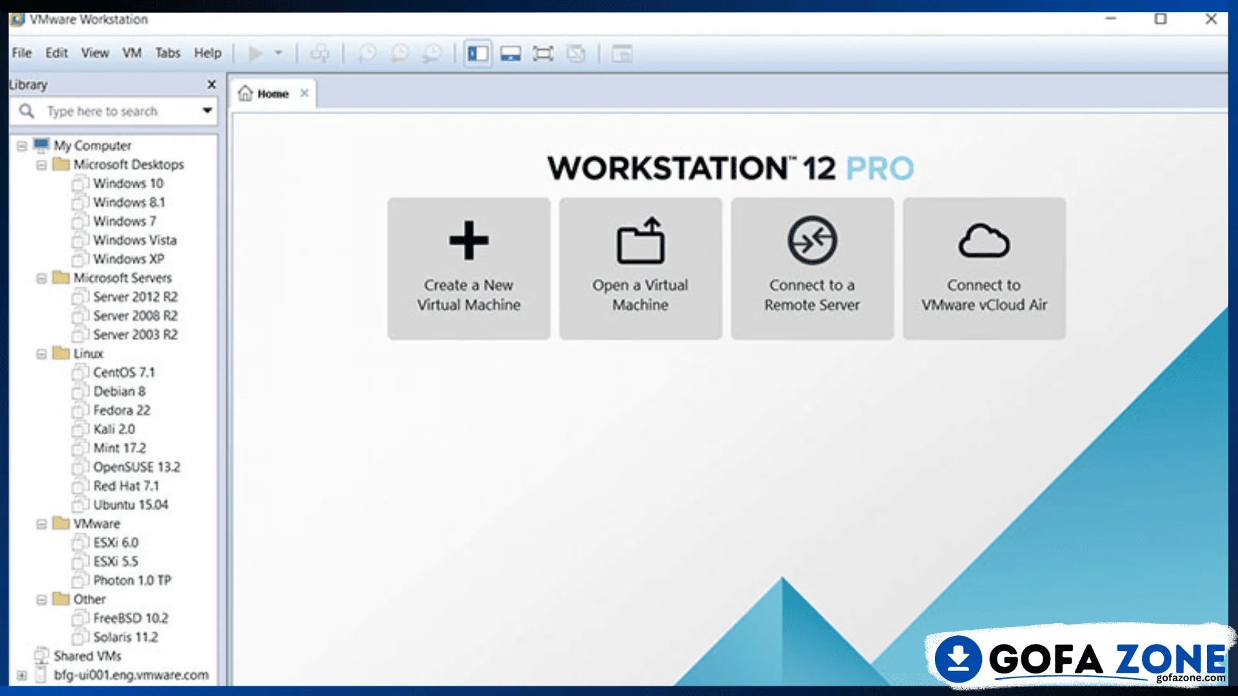Click the Linux folder icon
Viewport: 1238px width, 696px height.
61,353
